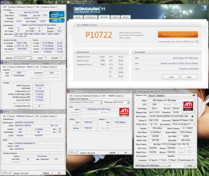The width and height of the screenshot is (209, 176).
Task: Click View Result at 3DMark.com orange button
Action: click(x=178, y=35)
